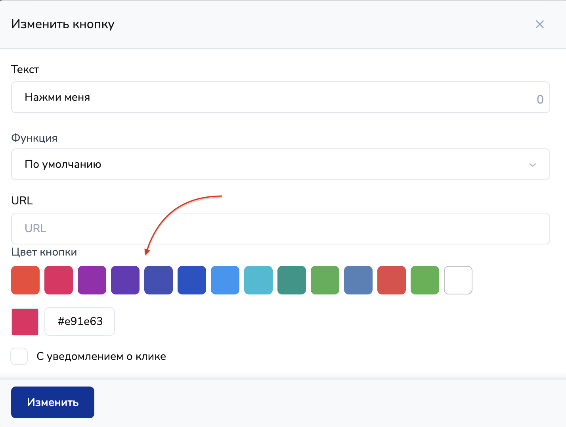The height and width of the screenshot is (427, 566).
Task: Pick the teal color swatch
Action: (x=292, y=280)
